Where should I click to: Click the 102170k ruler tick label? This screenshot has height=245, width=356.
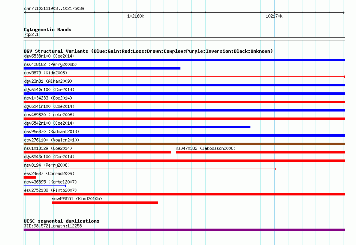tap(274, 16)
